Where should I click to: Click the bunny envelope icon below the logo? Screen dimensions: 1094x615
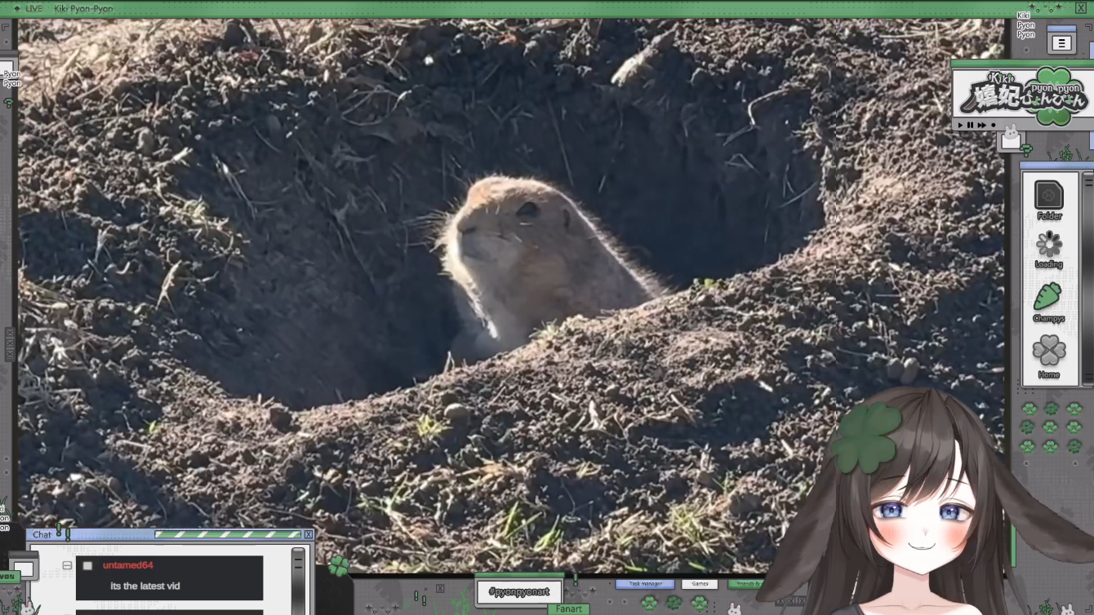pos(1011,139)
